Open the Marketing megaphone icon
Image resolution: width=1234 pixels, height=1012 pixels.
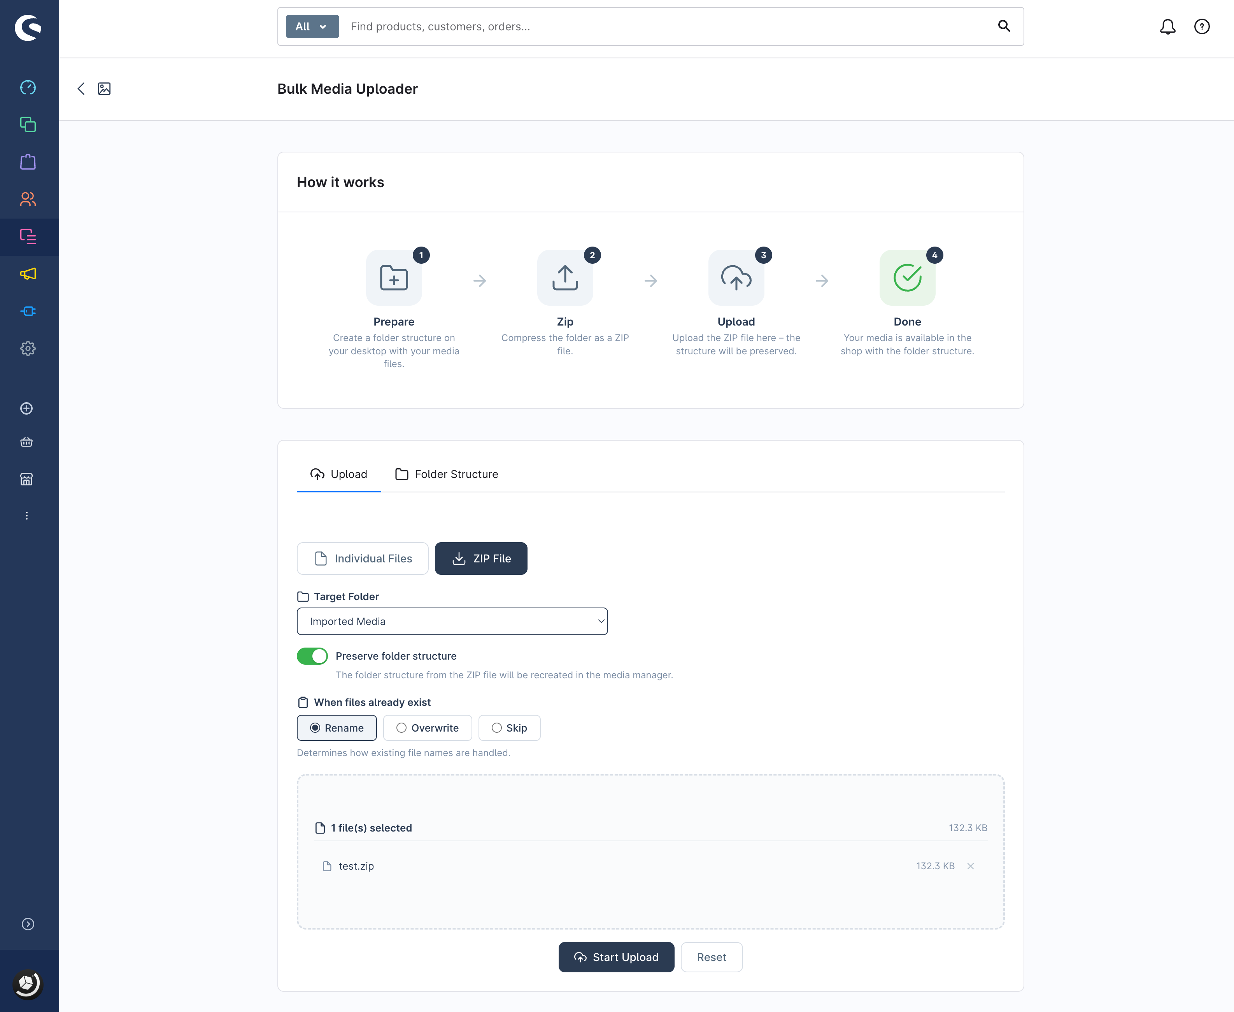pyautogui.click(x=28, y=274)
